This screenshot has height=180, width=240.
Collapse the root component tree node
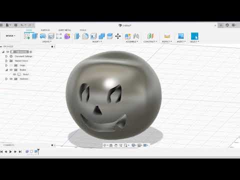[x=3, y=52]
